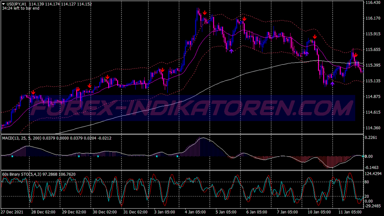Click the 11 Jan 05:00 time label
384x216 pixels.
tap(350, 212)
